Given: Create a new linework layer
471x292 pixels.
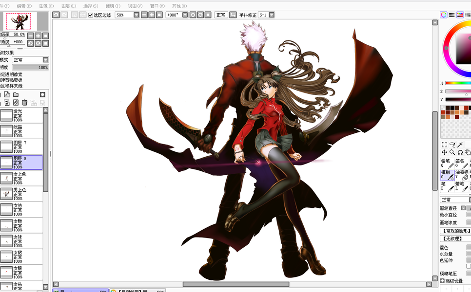Looking at the screenshot, I should pos(7,95).
